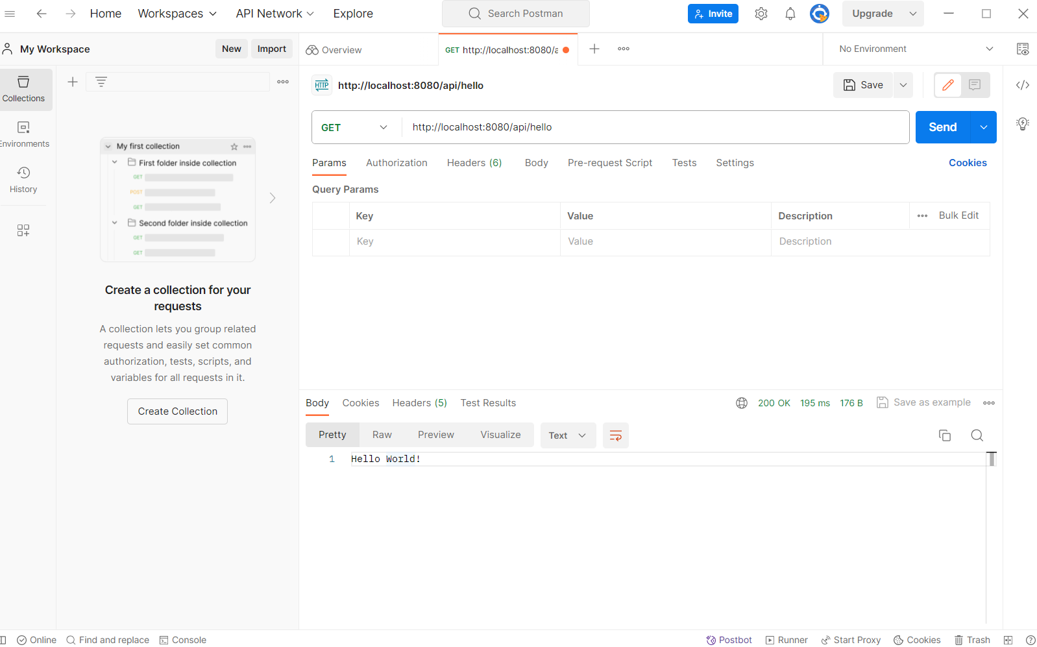Change the GET method dropdown

(x=354, y=127)
